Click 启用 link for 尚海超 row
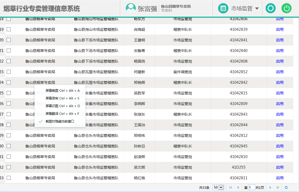Screen dimensions: 299x192 coord(280,29)
